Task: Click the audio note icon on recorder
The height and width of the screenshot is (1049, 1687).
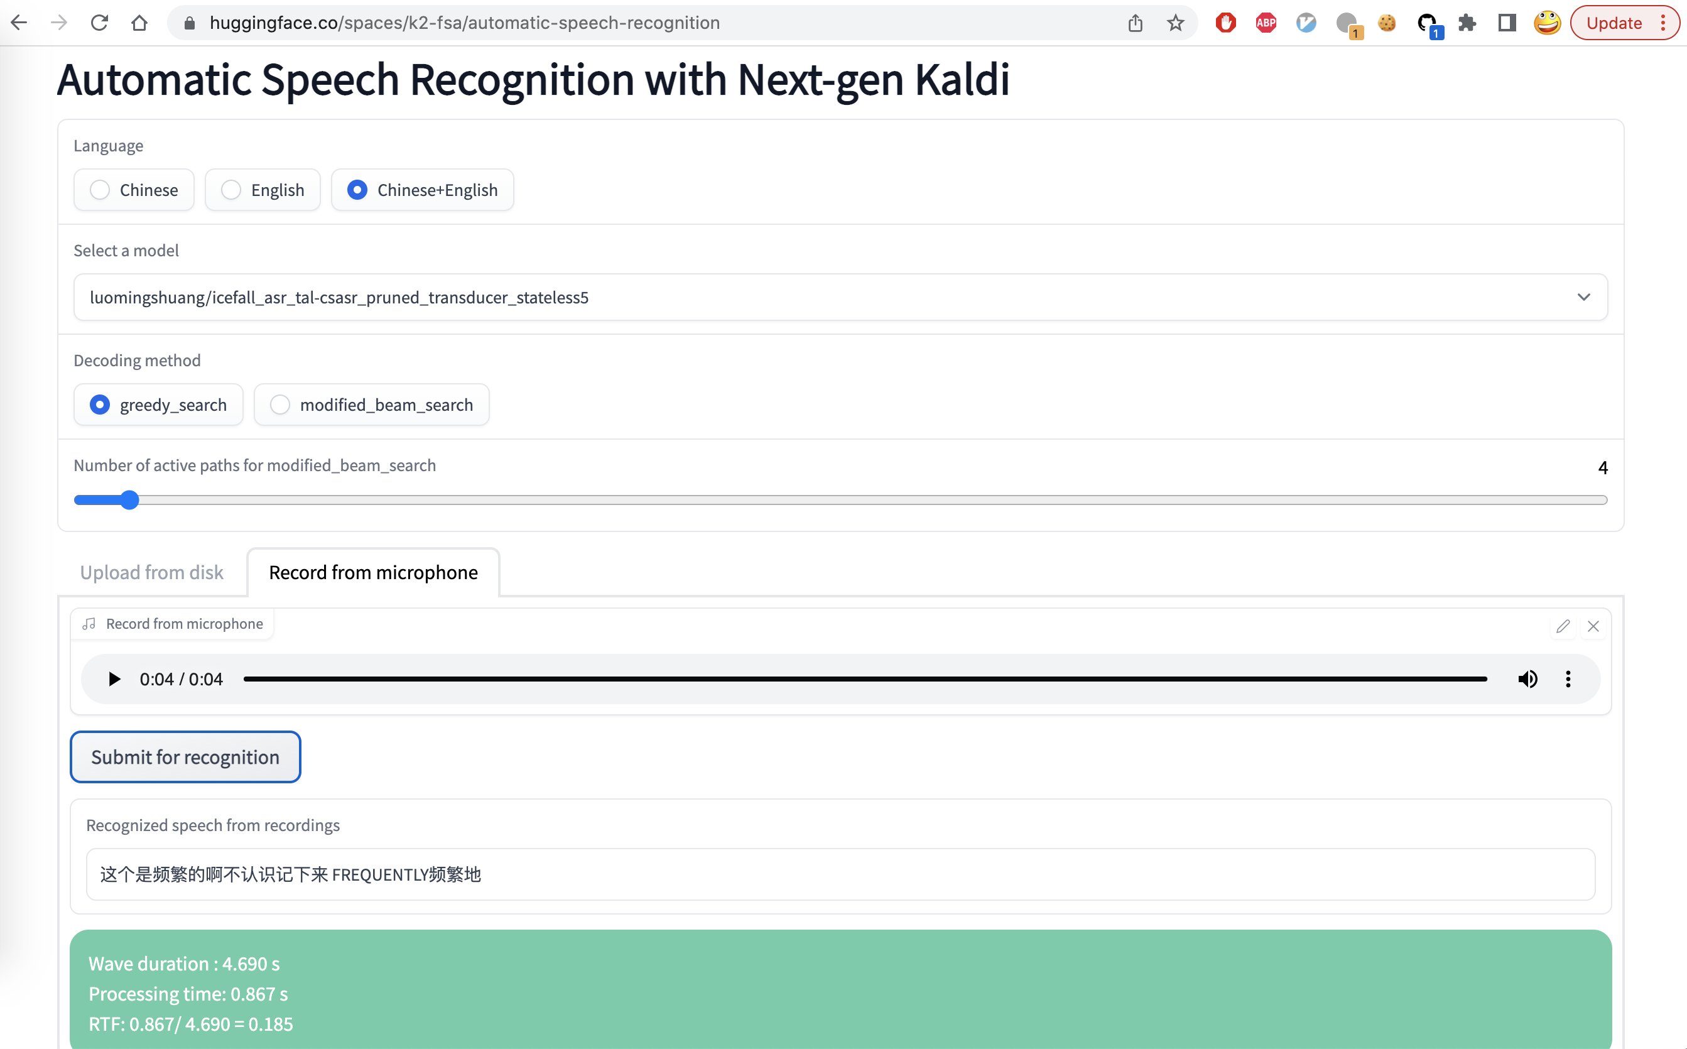Action: pyautogui.click(x=90, y=624)
